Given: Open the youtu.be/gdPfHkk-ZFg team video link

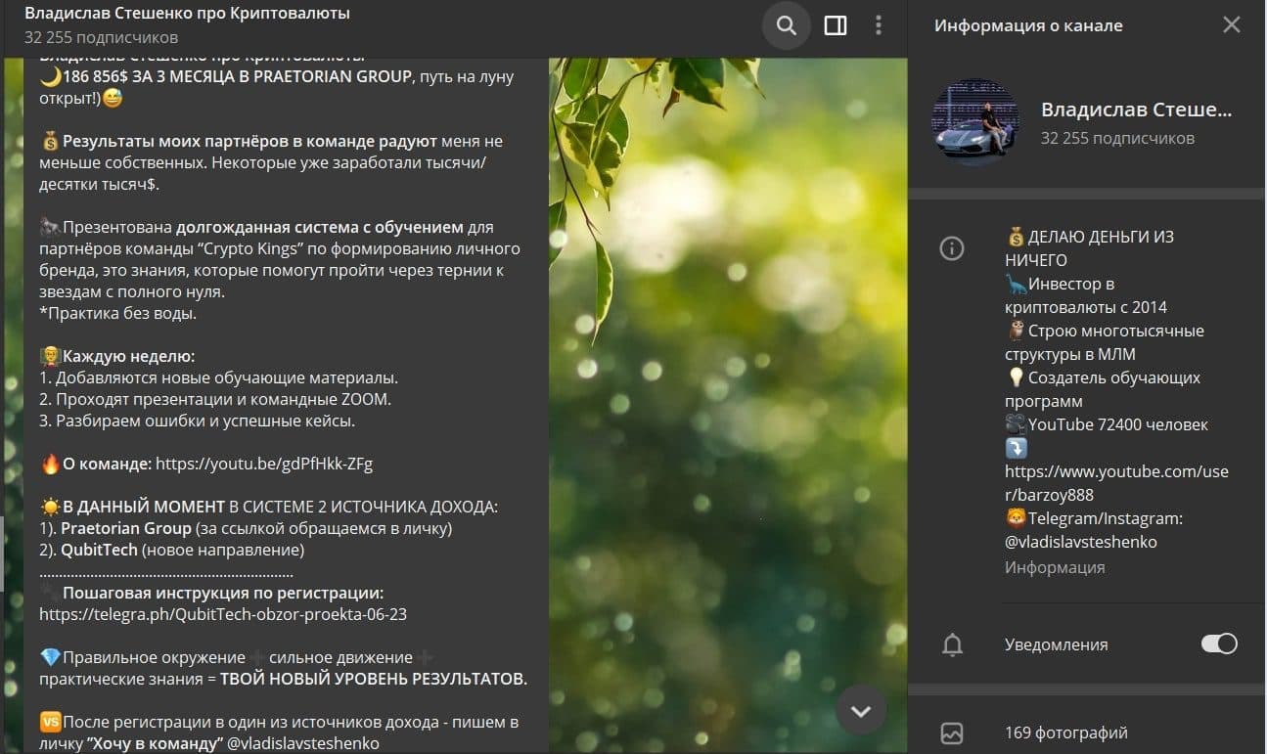Looking at the screenshot, I should (264, 464).
